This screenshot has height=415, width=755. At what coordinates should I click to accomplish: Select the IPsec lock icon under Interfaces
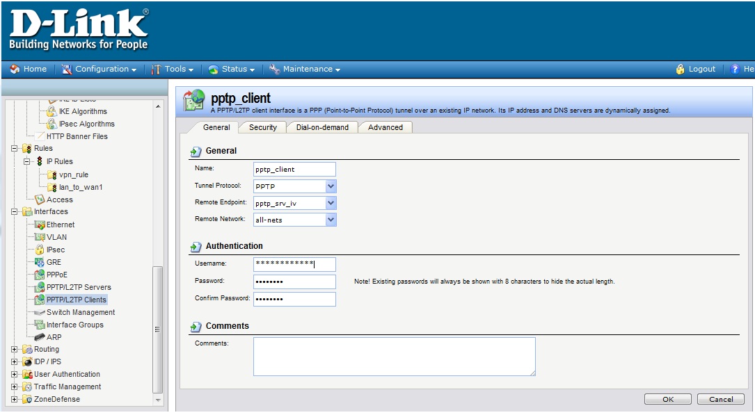(x=40, y=250)
